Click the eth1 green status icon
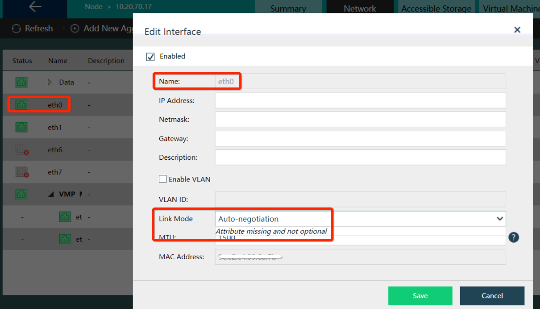Screen dimensions: 540x311 point(21,127)
